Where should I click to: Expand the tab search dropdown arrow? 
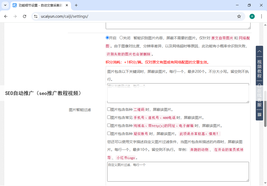coord(5,5)
